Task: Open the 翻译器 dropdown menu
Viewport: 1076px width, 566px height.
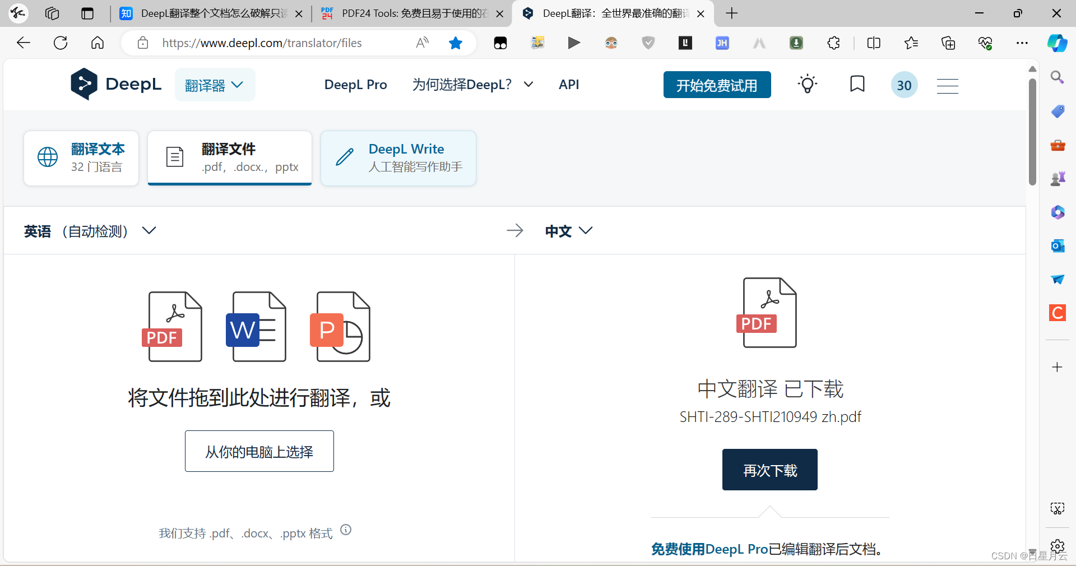Action: click(215, 85)
